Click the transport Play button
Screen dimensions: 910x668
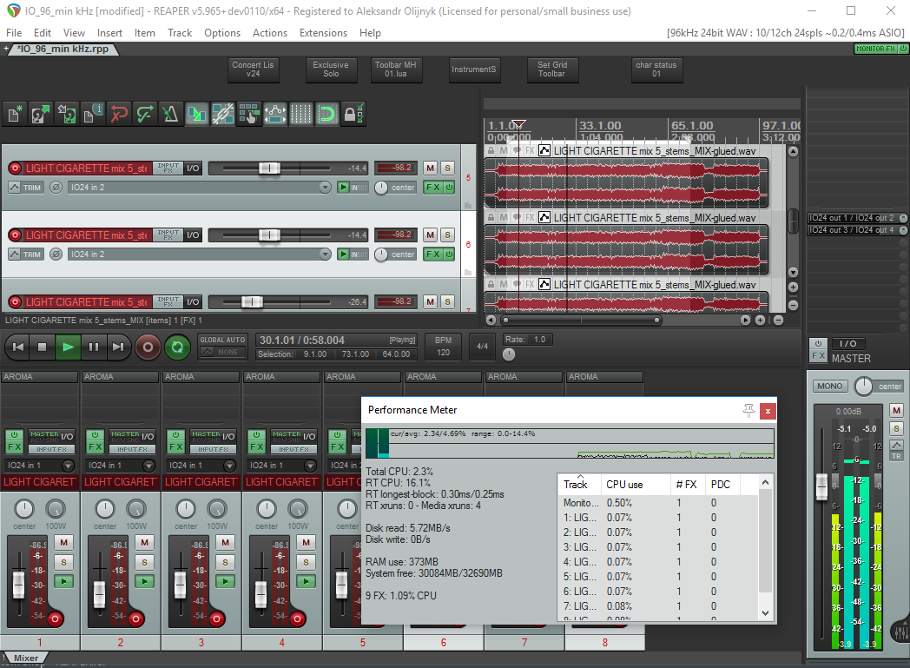point(68,347)
